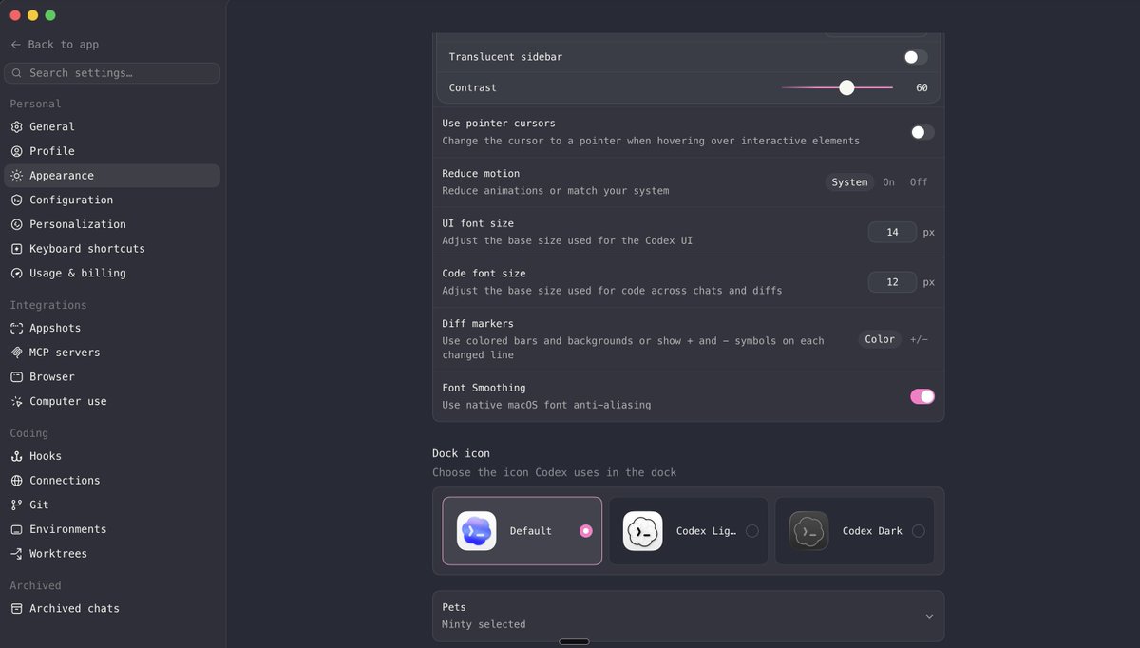Open Environments settings page
The height and width of the screenshot is (648, 1140).
(x=112, y=529)
